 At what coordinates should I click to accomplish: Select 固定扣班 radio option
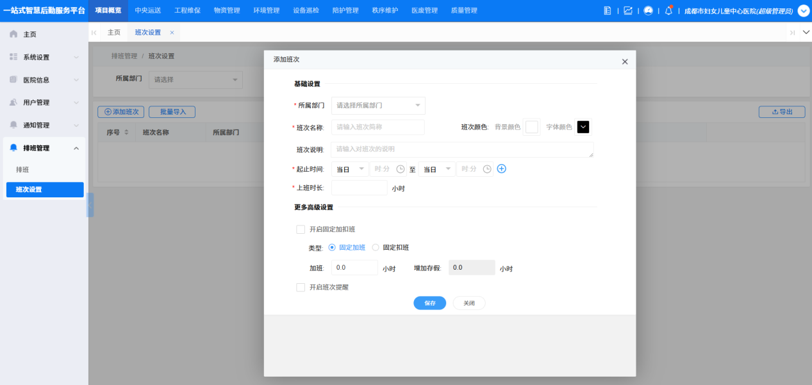376,247
